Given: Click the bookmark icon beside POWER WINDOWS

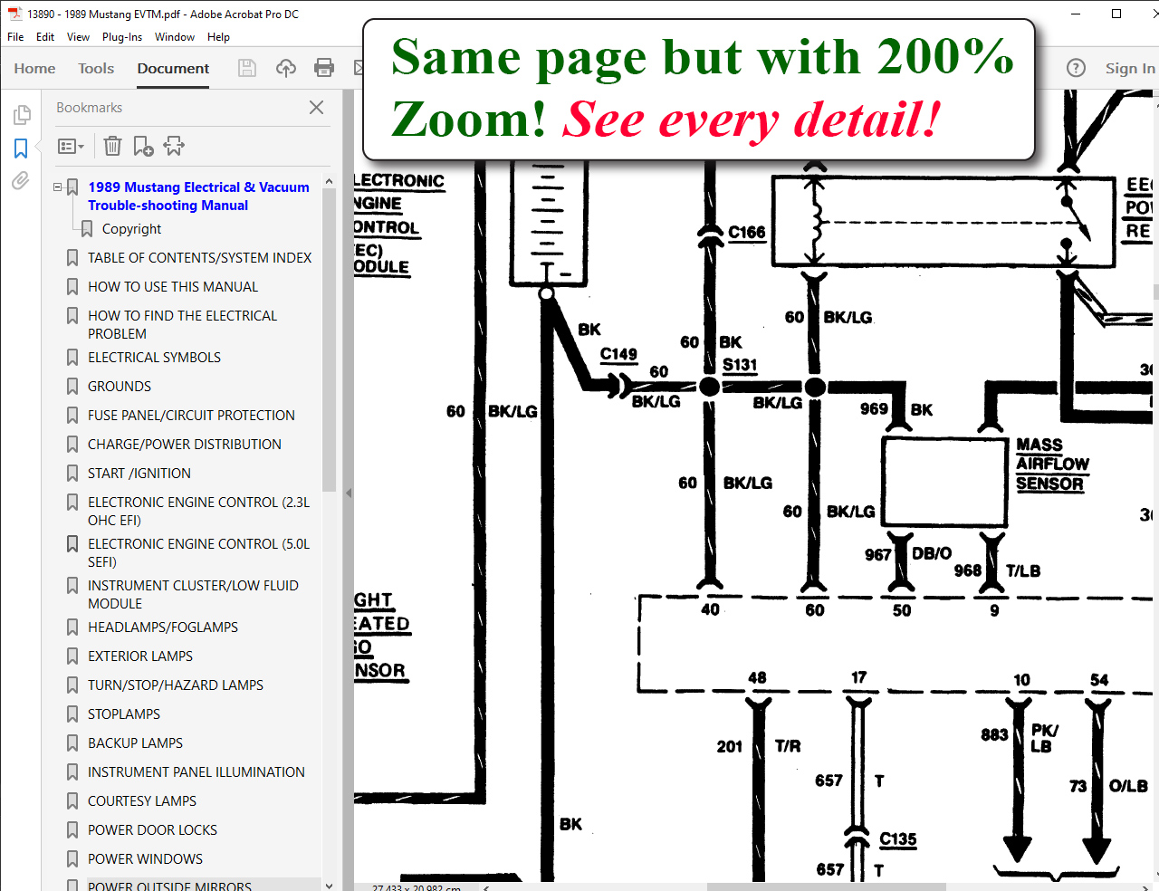Looking at the screenshot, I should [x=72, y=859].
